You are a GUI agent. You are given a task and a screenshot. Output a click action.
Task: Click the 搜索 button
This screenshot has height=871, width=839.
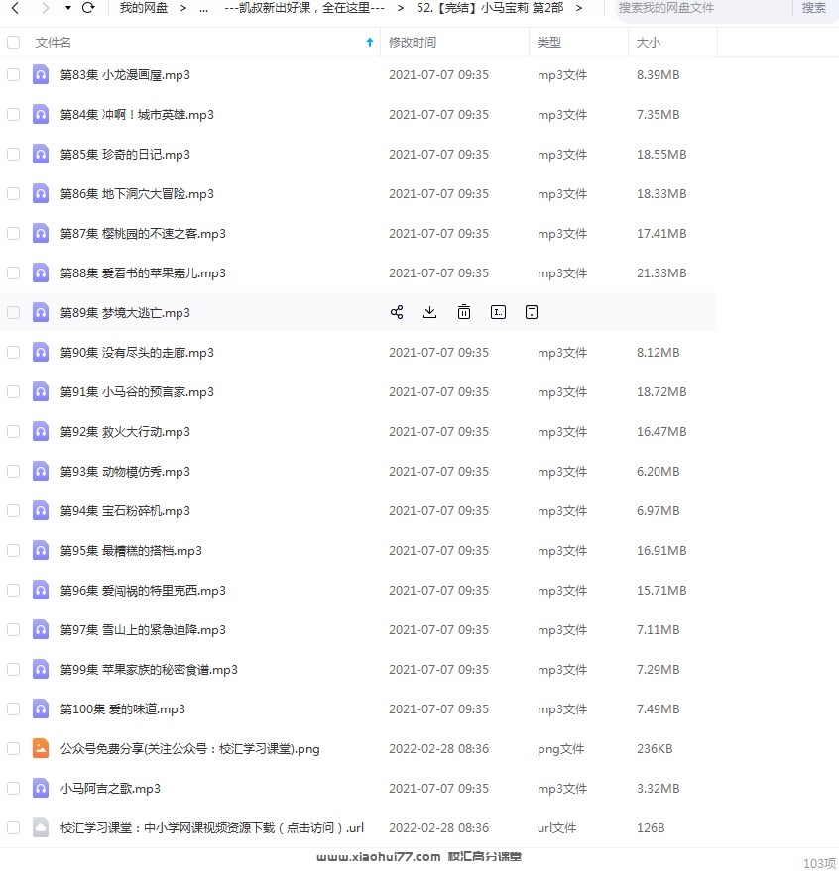click(x=813, y=8)
